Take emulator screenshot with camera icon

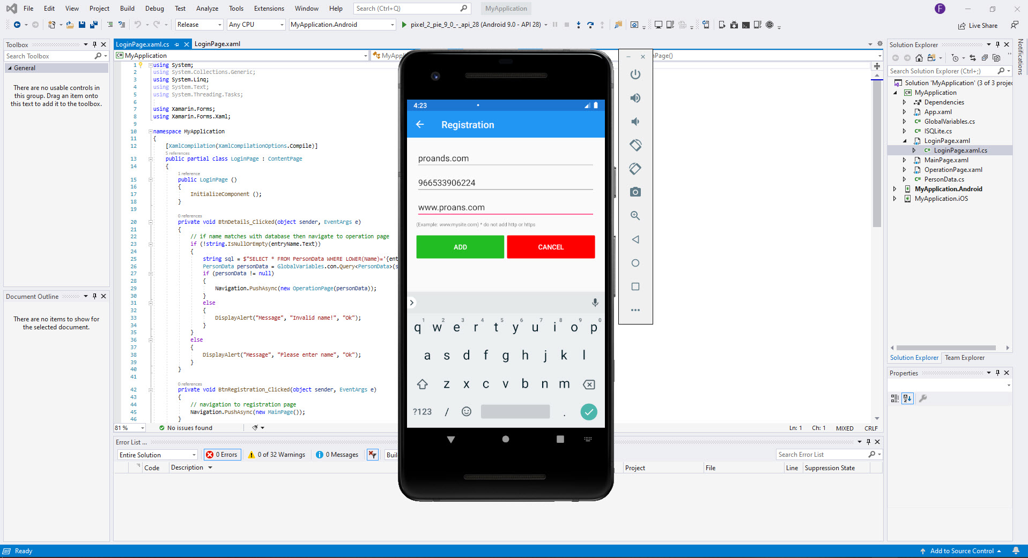tap(635, 192)
